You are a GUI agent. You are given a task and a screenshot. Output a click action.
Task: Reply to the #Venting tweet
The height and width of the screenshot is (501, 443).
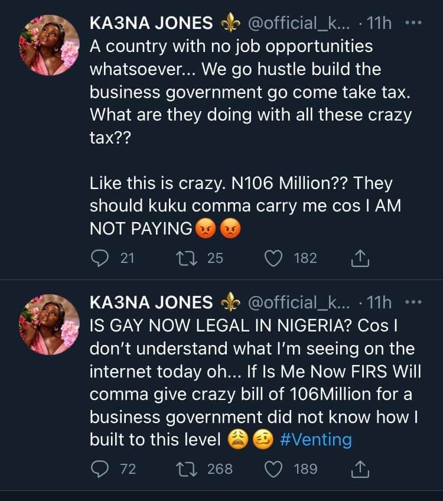pyautogui.click(x=99, y=469)
